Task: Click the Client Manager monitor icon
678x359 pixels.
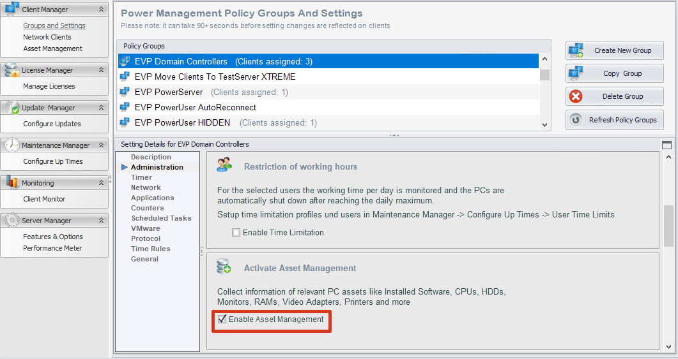Action: click(12, 9)
